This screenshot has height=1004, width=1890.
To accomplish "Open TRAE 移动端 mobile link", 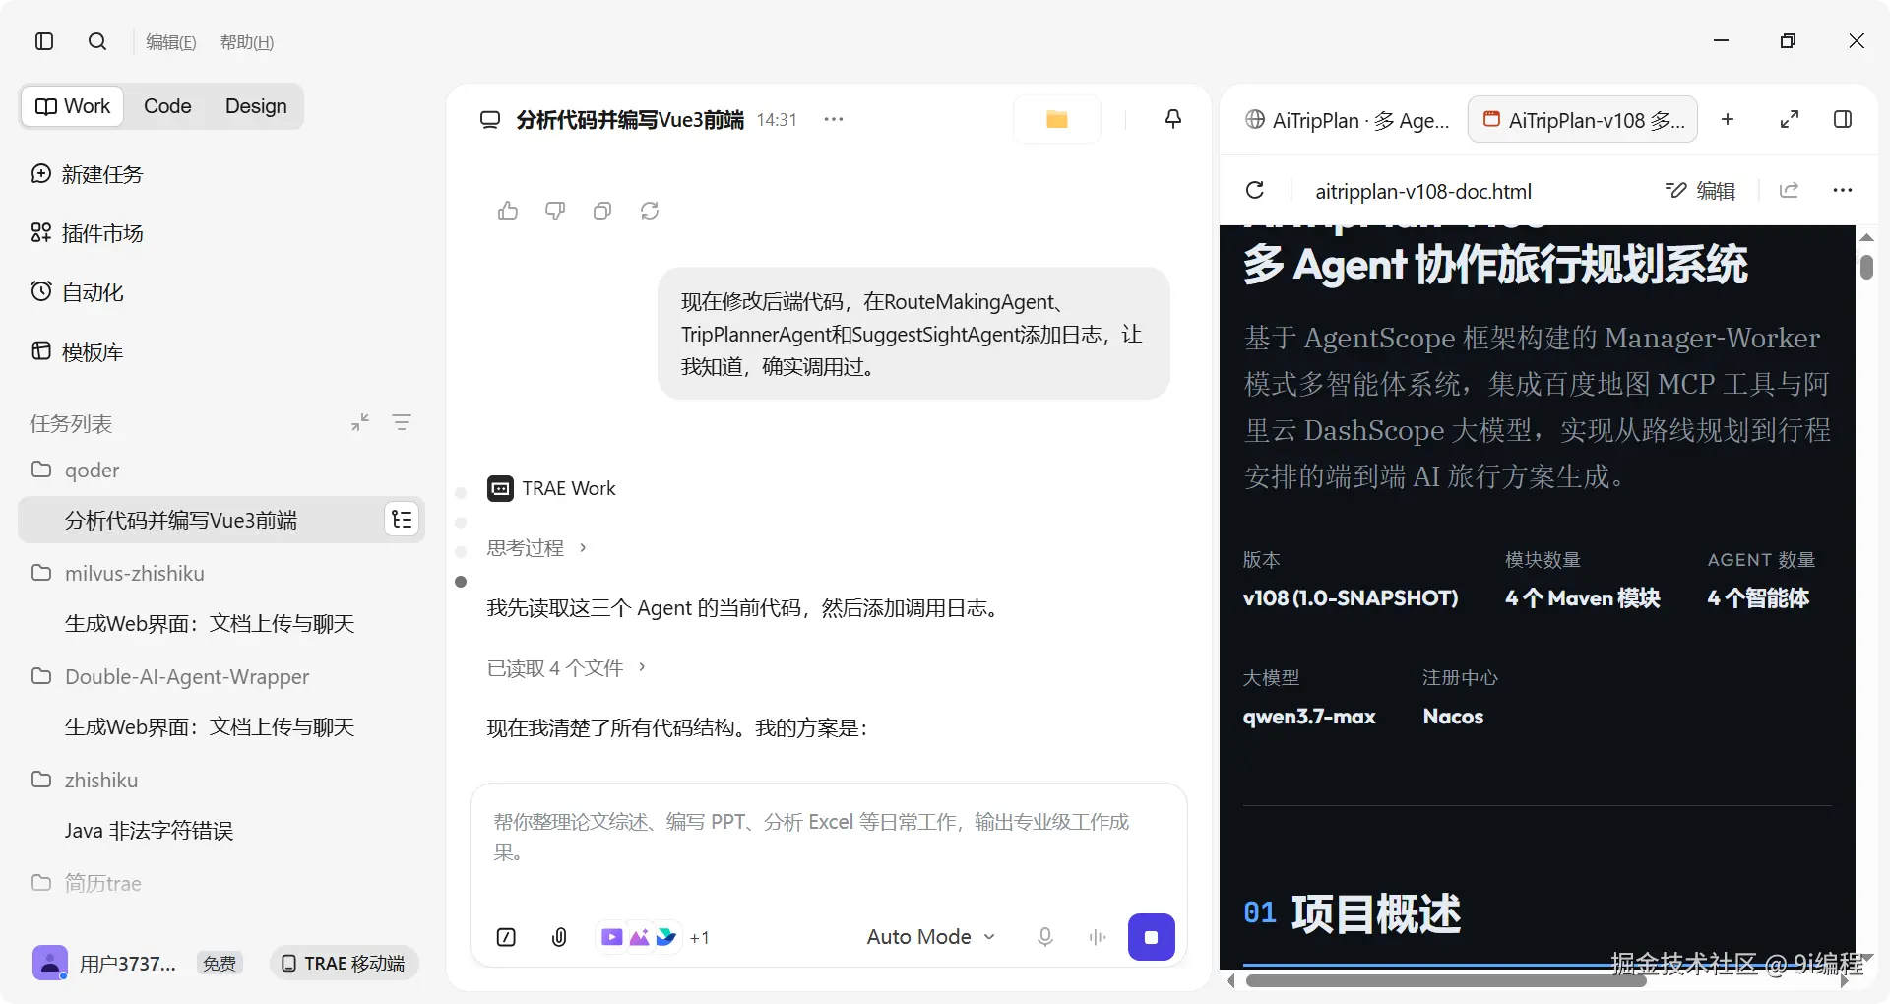I will click(x=344, y=963).
